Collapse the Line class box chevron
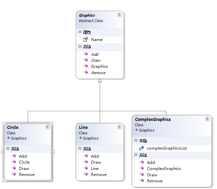 click(x=119, y=127)
